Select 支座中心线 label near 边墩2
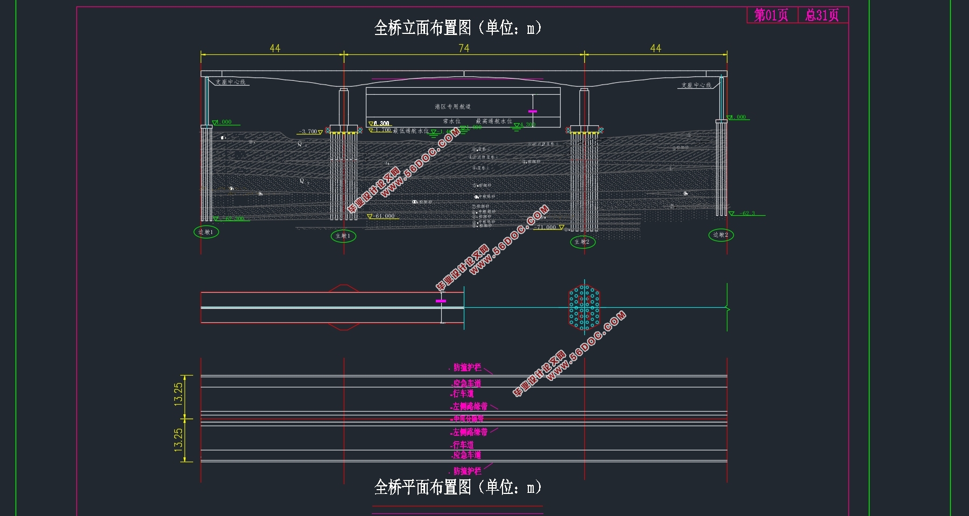 coord(696,85)
